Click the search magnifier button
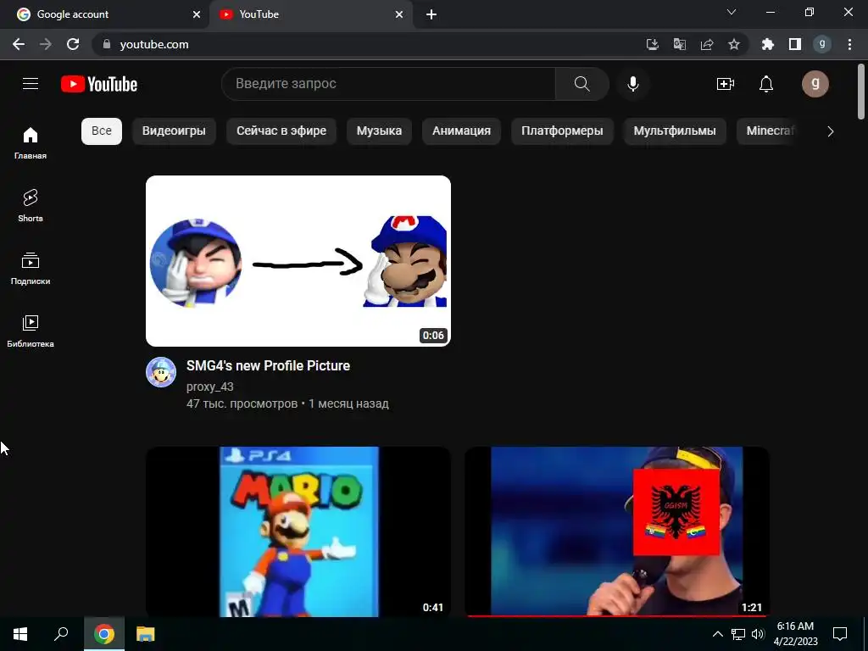Viewport: 868px width, 651px height. (x=581, y=84)
